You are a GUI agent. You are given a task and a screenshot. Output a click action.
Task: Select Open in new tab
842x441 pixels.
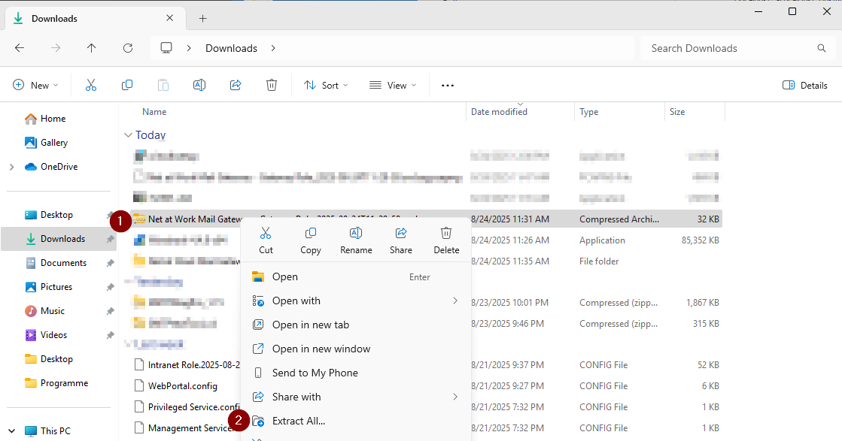pos(310,325)
